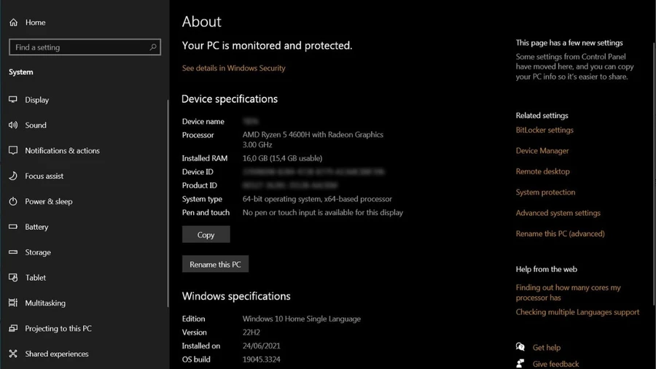Image resolution: width=656 pixels, height=369 pixels.
Task: Navigate to Power & sleep
Action: pos(49,202)
